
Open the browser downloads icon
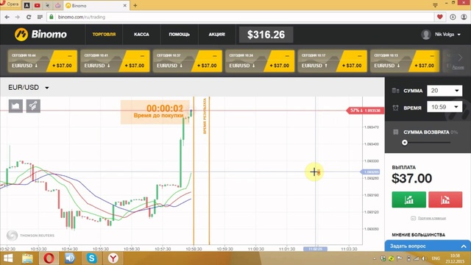click(x=453, y=17)
